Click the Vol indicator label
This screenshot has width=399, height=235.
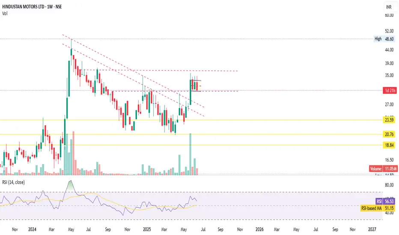pyautogui.click(x=5, y=14)
